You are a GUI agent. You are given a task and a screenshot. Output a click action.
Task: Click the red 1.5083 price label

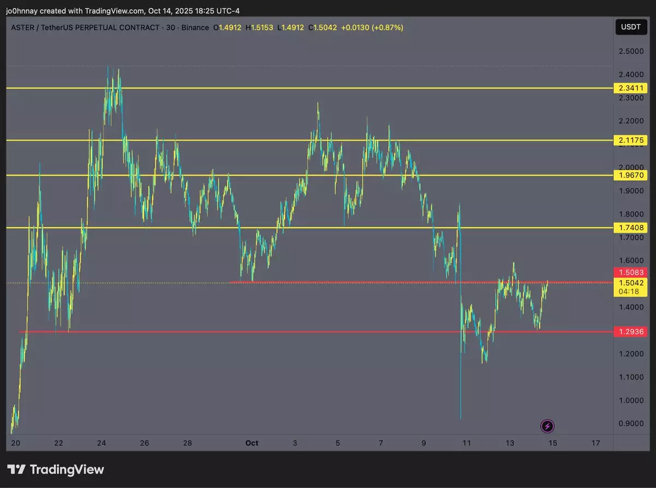point(630,272)
